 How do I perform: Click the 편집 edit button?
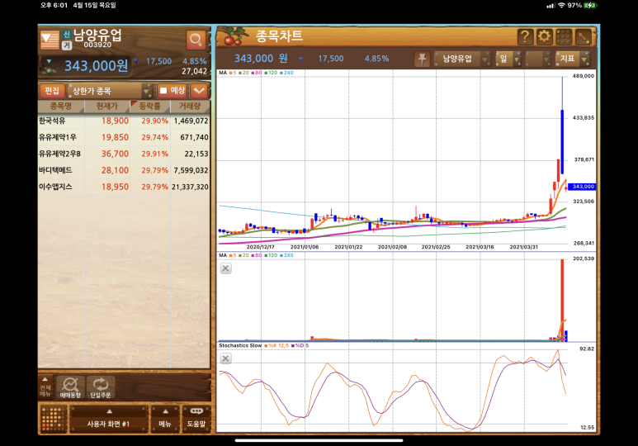52,90
